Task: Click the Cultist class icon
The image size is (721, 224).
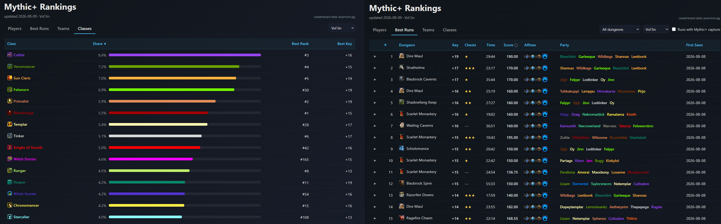Action: pyautogui.click(x=10, y=55)
